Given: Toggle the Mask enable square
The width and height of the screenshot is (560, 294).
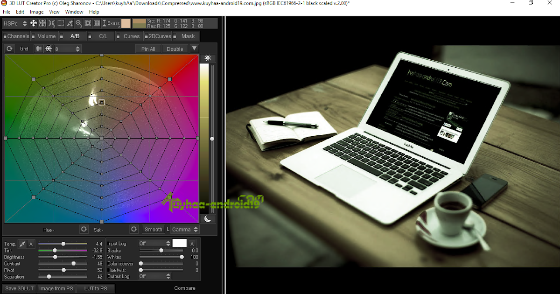Looking at the screenshot, I should (x=175, y=36).
